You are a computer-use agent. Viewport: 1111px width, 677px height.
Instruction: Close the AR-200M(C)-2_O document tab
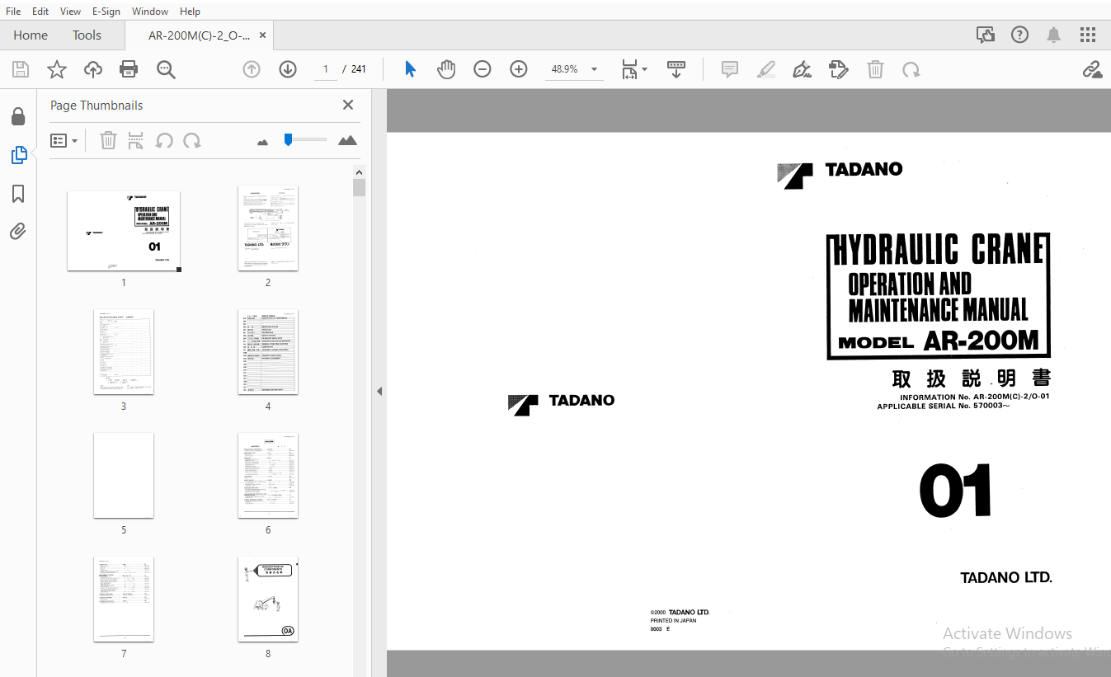pos(262,35)
